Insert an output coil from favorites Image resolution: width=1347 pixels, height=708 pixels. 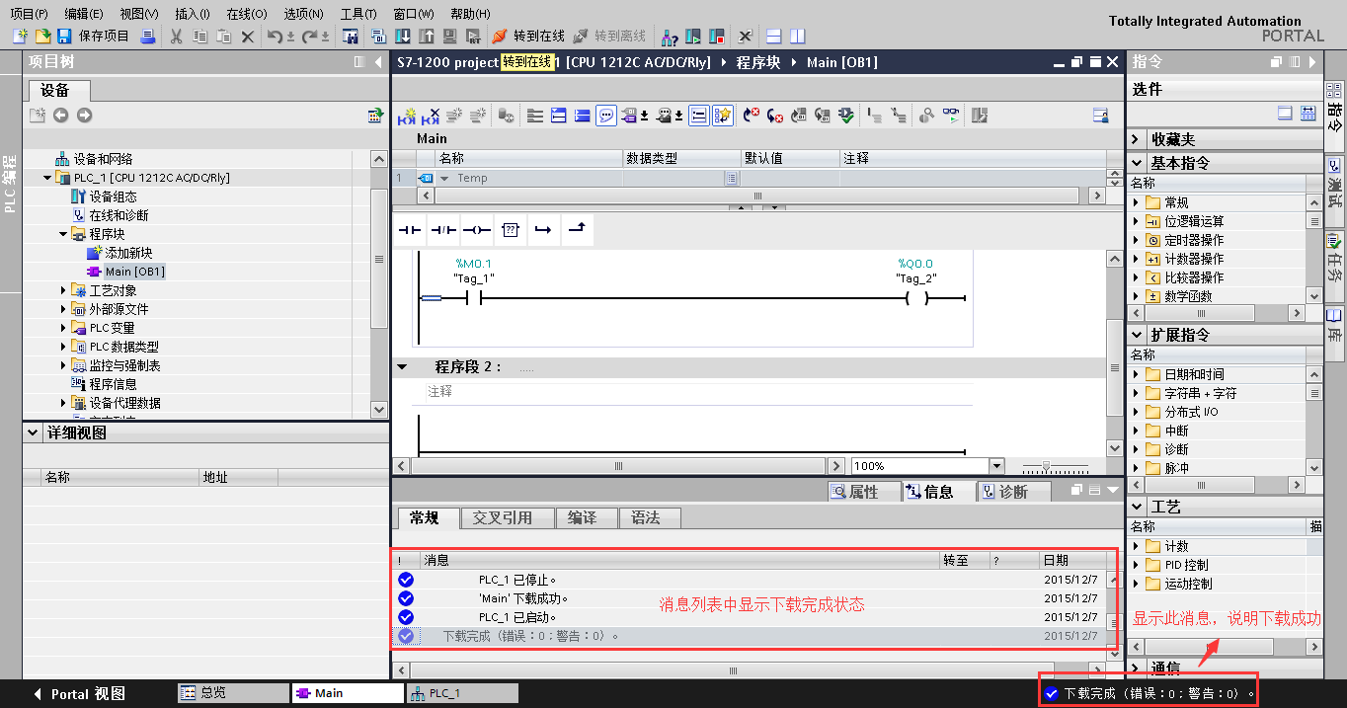tap(476, 229)
